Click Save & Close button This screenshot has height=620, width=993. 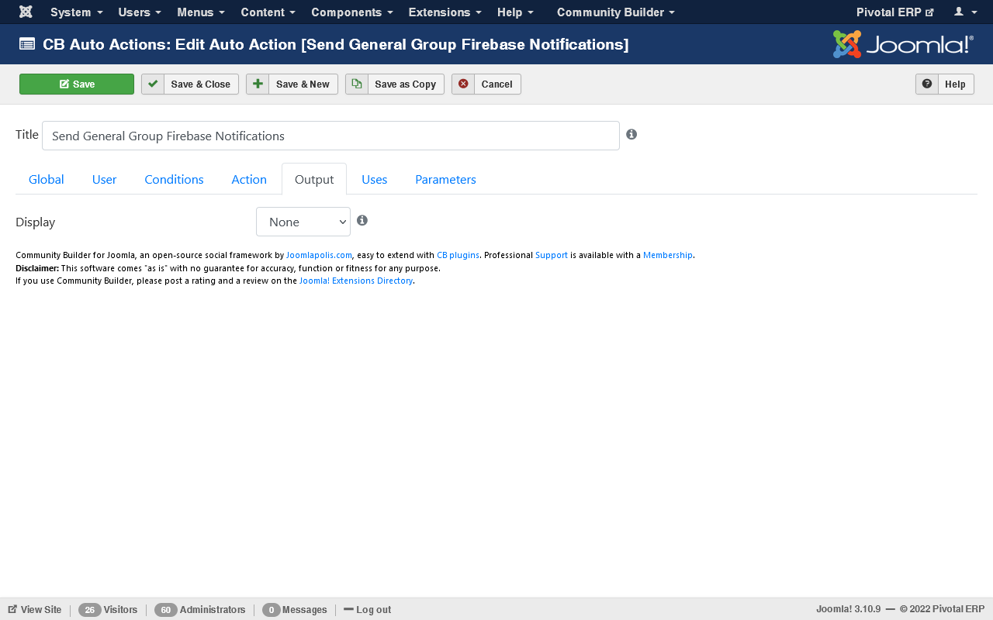(190, 84)
